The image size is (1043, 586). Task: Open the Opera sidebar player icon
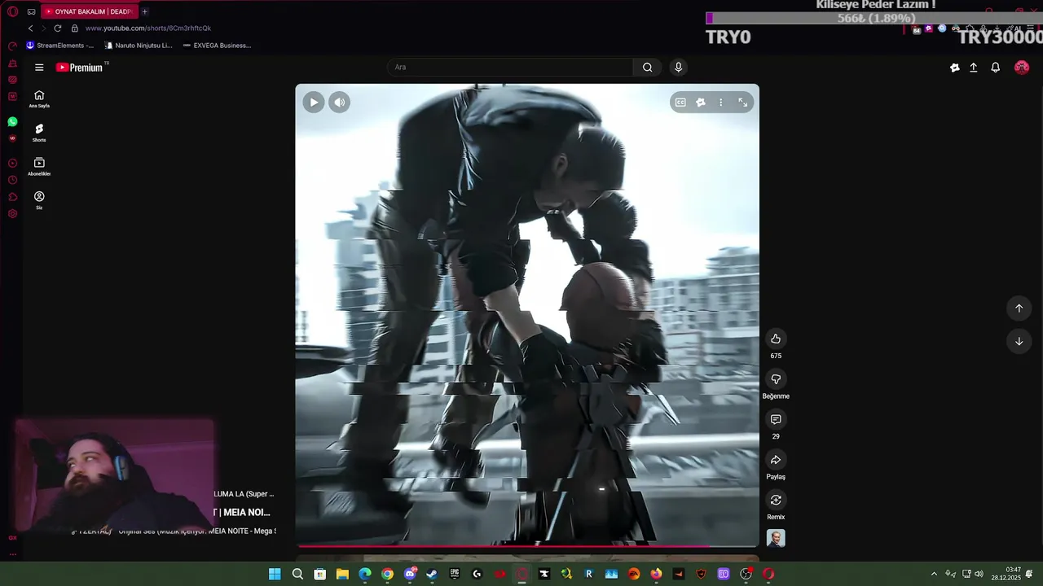pyautogui.click(x=12, y=163)
